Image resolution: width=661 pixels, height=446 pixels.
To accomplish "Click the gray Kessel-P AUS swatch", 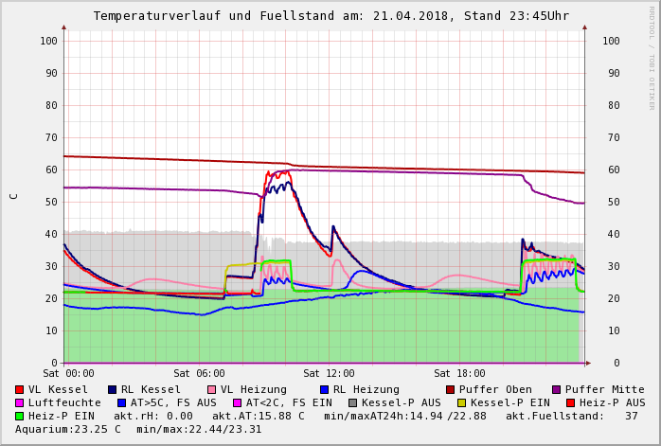I will [x=353, y=403].
